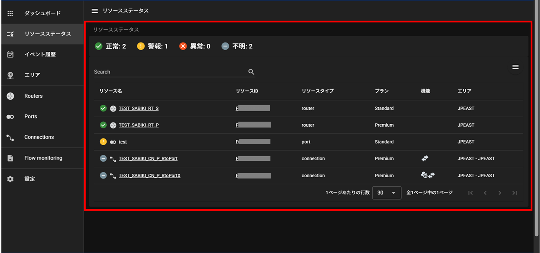Filter by 警報 warning status
540x253 pixels.
pyautogui.click(x=152, y=46)
